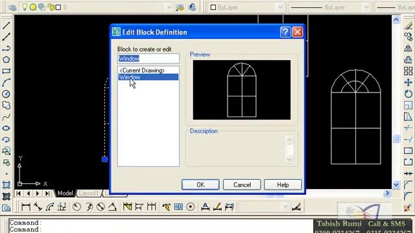Click the Aligned Dimension tool
Screen dimensions: 415x233
click(38, 206)
